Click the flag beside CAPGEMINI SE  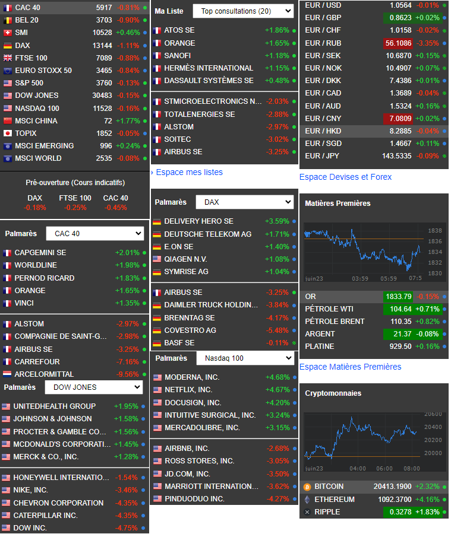(7, 253)
